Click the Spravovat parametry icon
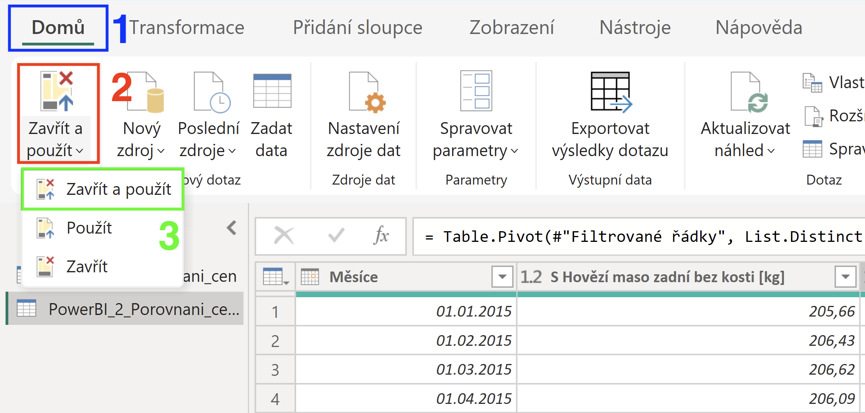The image size is (865, 413). click(476, 91)
